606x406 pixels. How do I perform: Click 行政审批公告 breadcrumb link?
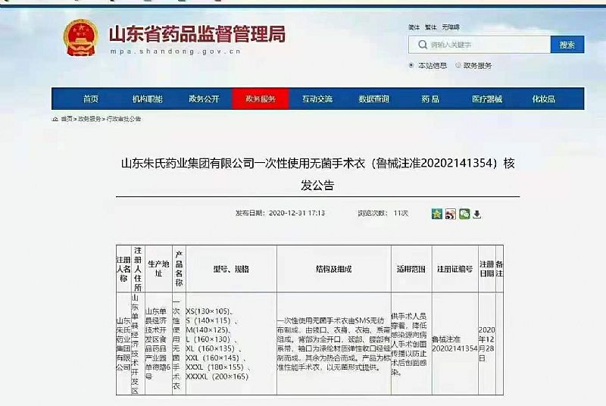coord(124,119)
